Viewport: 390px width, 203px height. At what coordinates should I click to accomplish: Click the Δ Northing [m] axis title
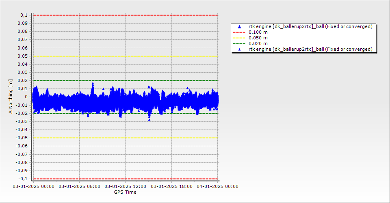(11, 97)
